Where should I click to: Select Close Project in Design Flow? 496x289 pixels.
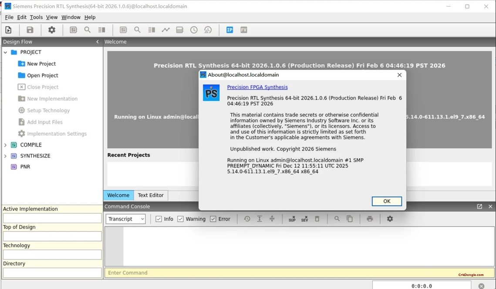click(x=43, y=87)
